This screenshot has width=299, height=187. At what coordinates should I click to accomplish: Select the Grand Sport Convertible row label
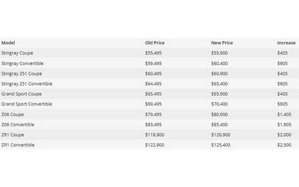(27, 104)
